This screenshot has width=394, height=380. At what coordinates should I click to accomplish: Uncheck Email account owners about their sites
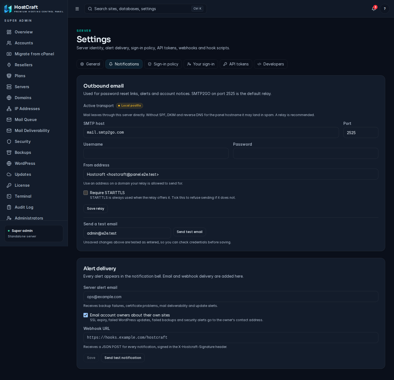86,315
